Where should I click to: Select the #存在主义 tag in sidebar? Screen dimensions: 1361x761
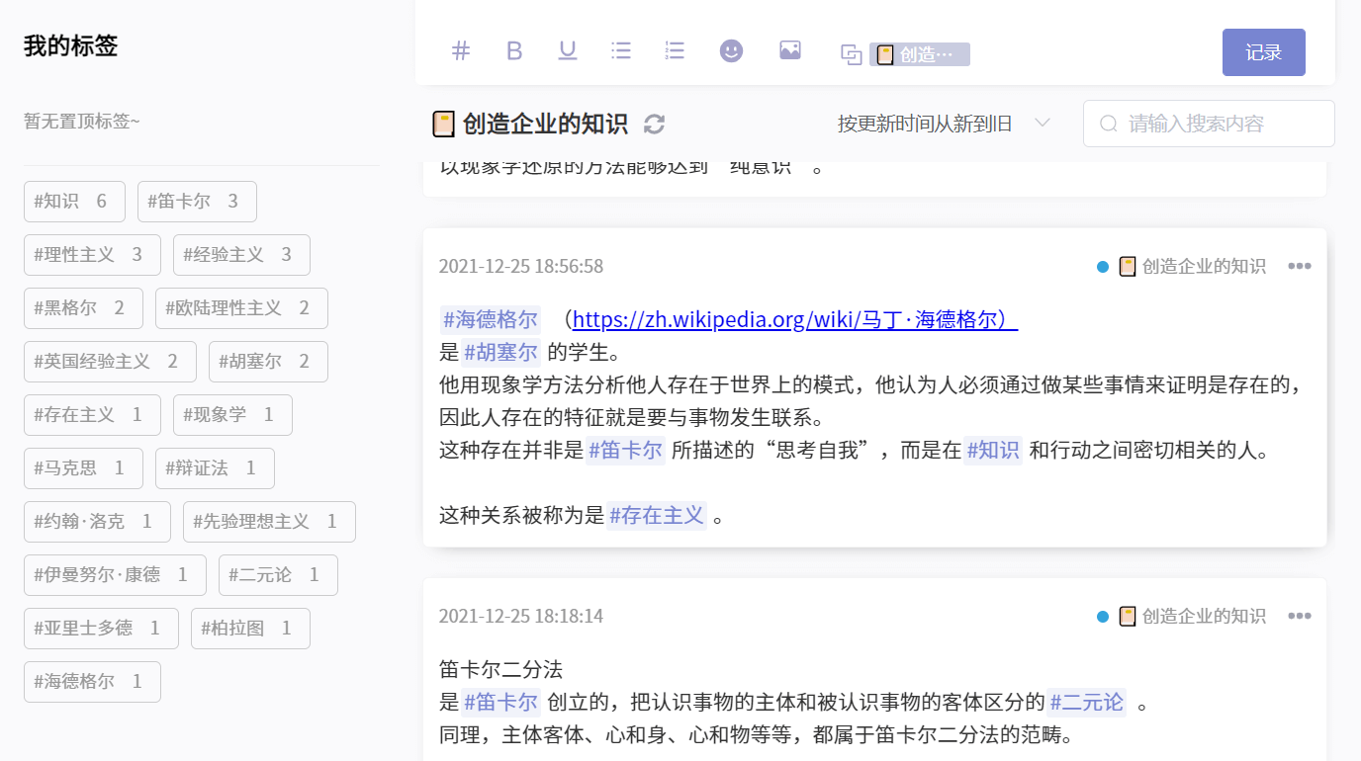point(92,415)
